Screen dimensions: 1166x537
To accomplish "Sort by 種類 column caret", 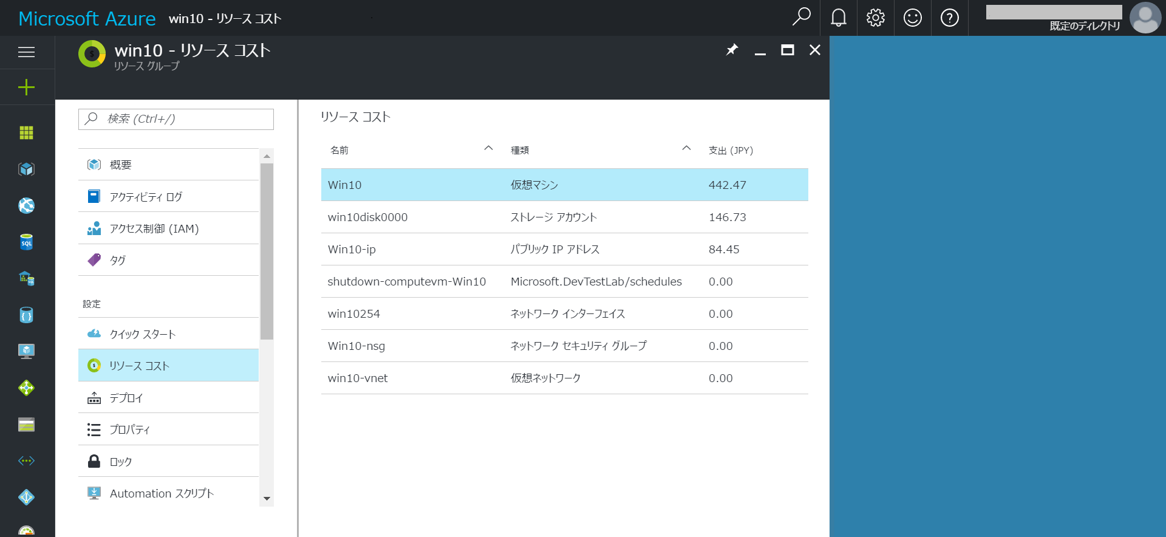I will pos(686,148).
